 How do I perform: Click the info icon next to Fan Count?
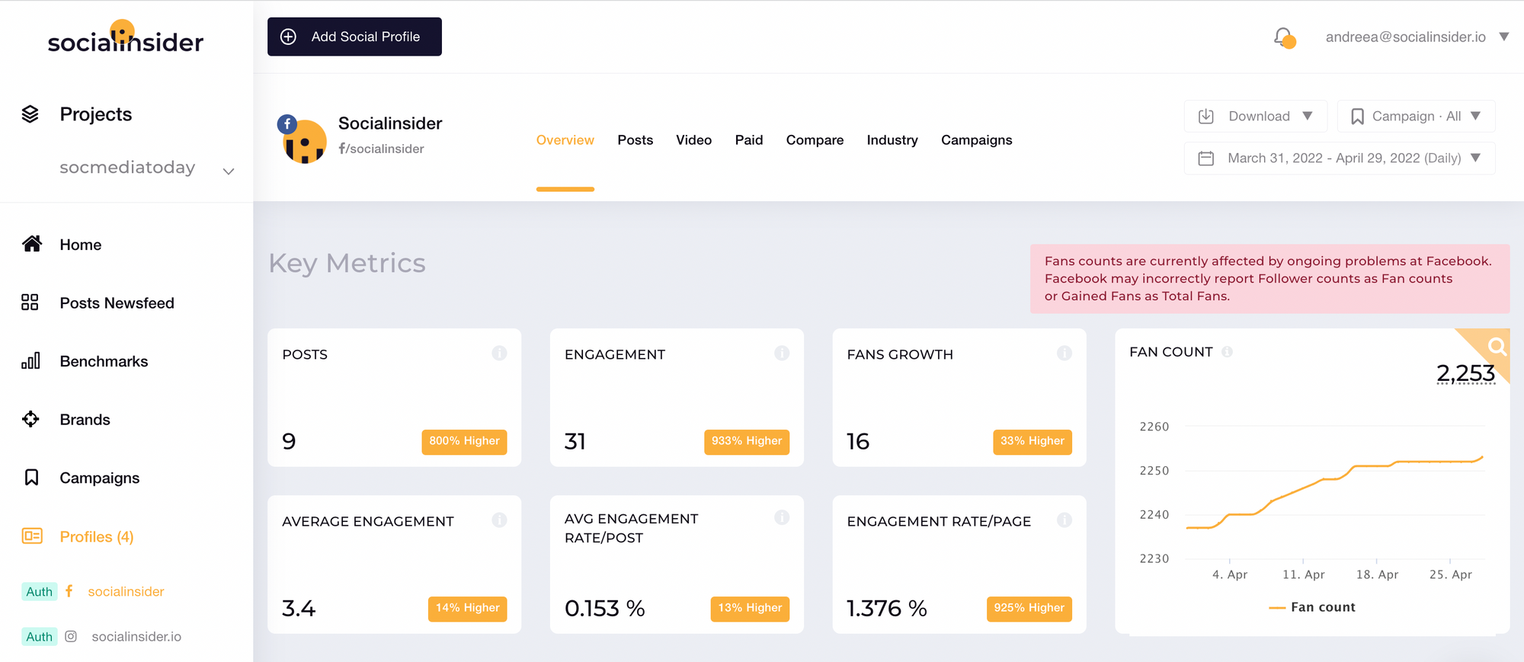click(x=1227, y=351)
